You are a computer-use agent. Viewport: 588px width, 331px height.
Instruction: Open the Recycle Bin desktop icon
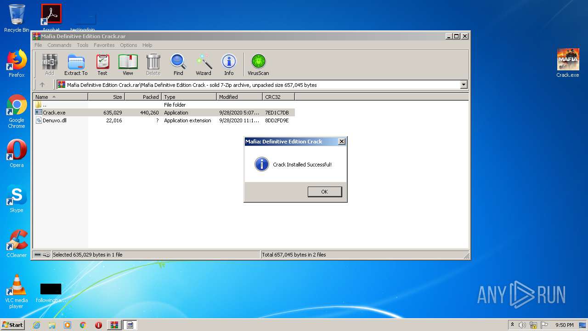tap(17, 18)
